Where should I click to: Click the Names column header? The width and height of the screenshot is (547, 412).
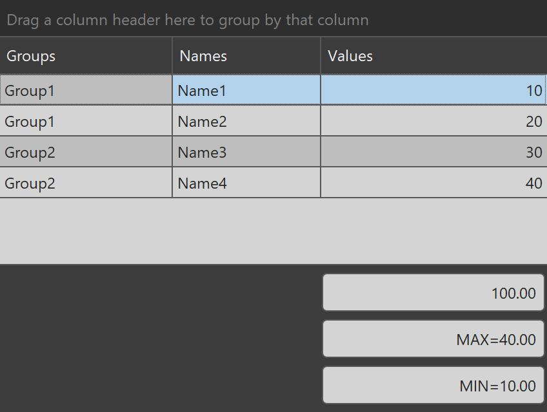(x=246, y=56)
